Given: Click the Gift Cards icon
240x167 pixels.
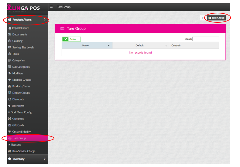Looking at the screenshot, I should (9, 125).
